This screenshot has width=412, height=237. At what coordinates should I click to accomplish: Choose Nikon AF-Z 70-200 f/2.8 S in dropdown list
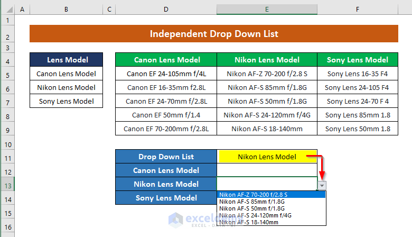click(x=271, y=195)
